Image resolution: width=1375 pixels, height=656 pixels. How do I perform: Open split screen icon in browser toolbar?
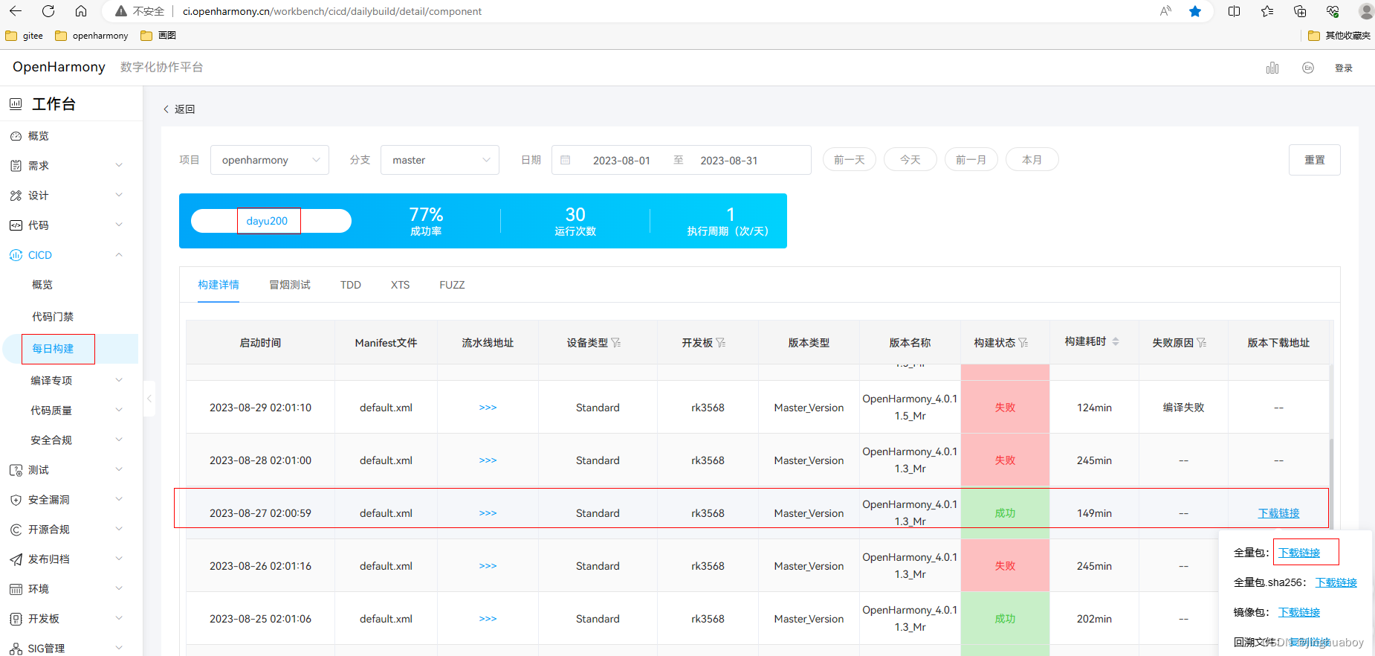coord(1235,11)
